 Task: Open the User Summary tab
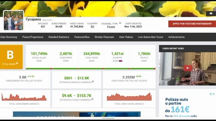click(x=9, y=37)
